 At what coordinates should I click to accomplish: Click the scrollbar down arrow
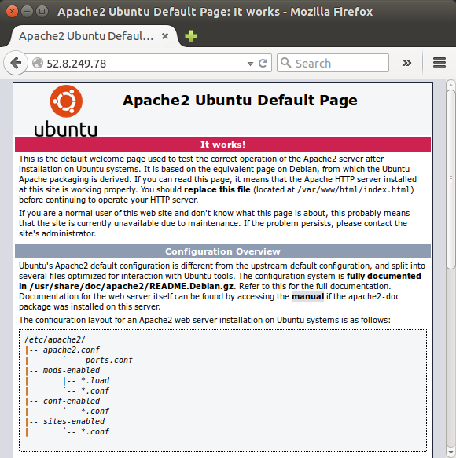pyautogui.click(x=450, y=453)
